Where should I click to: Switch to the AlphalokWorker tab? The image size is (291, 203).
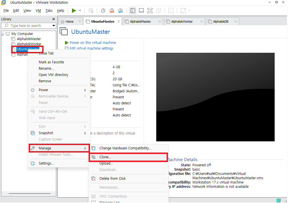182,22
